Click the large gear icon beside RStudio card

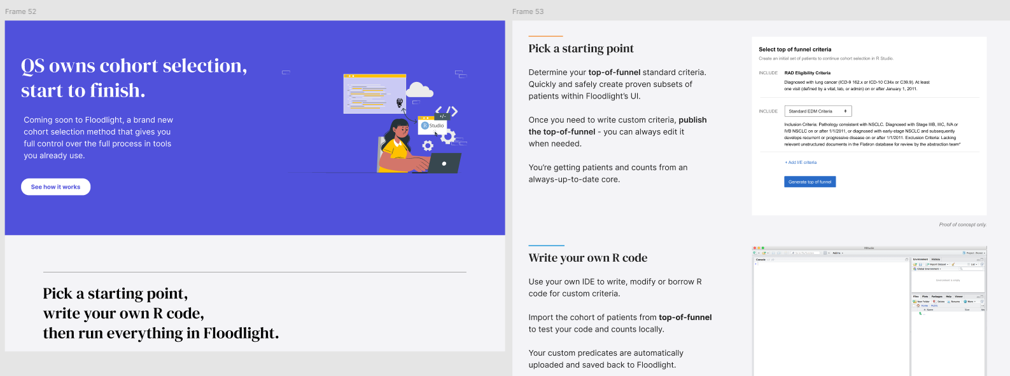[448, 136]
